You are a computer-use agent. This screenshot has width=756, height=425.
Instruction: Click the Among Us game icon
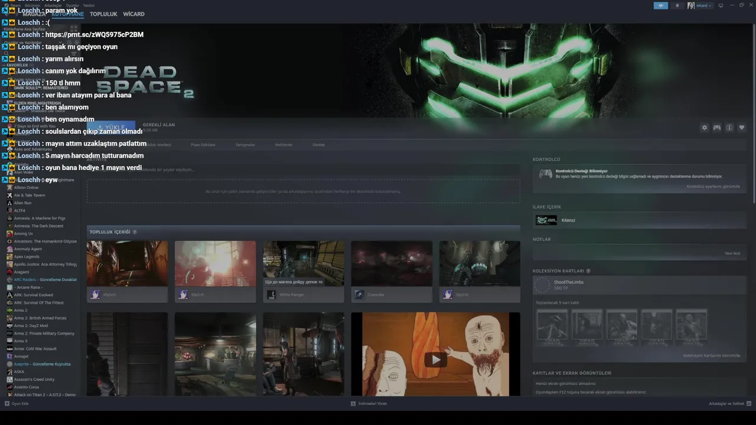point(9,234)
